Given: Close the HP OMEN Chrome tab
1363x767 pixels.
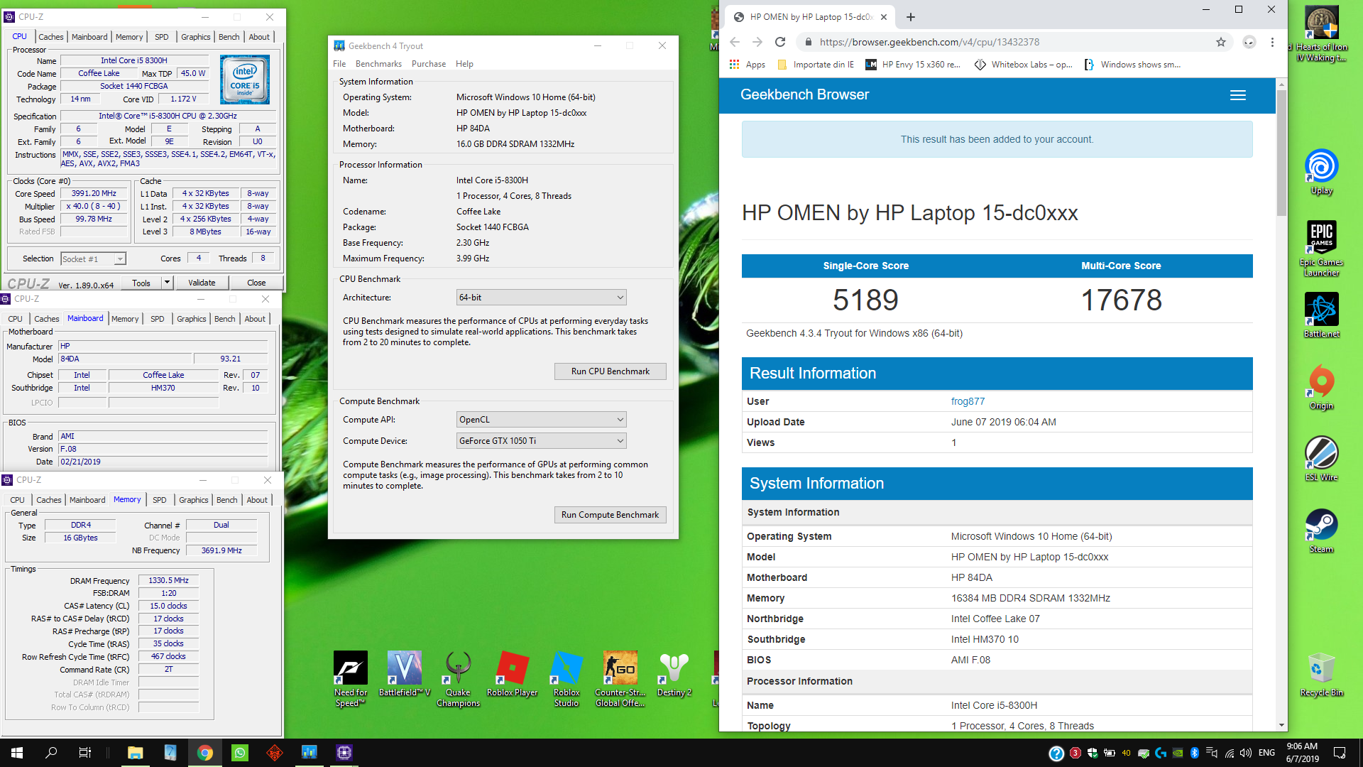Looking at the screenshot, I should [884, 17].
